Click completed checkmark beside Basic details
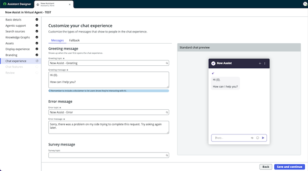 [37, 19]
